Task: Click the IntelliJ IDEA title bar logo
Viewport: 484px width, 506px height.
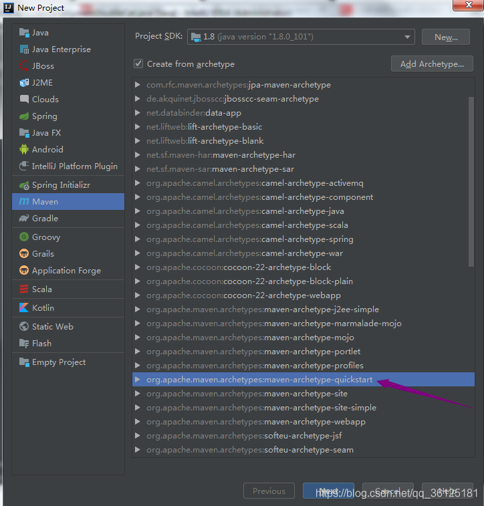Action: click(9, 7)
